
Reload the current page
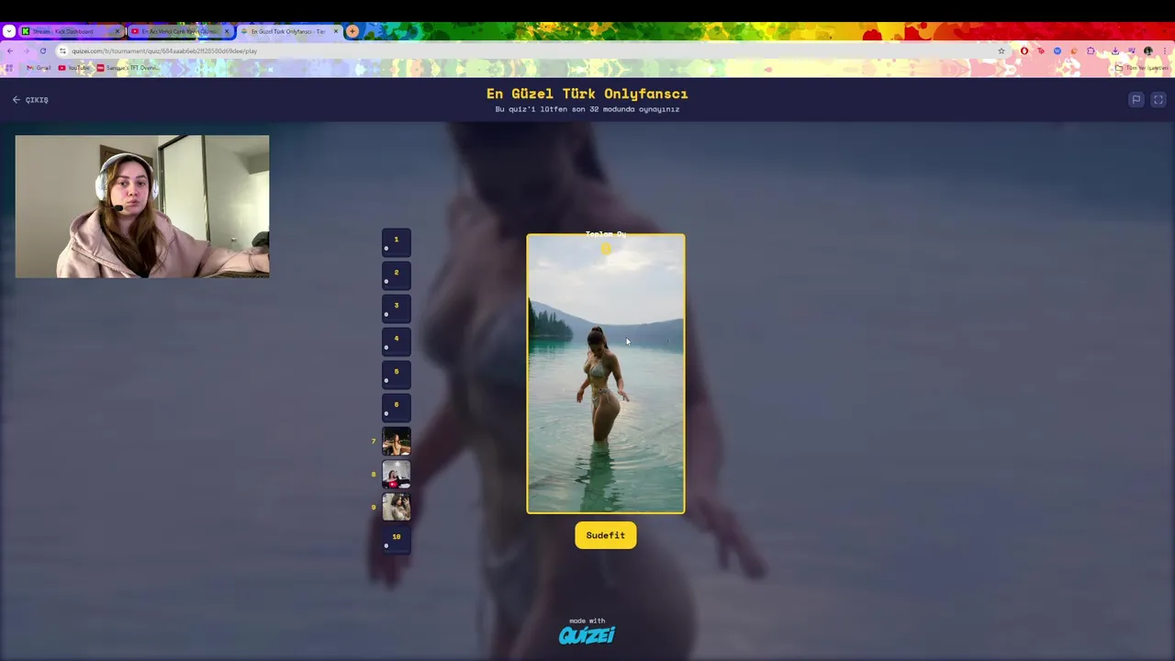coord(42,50)
